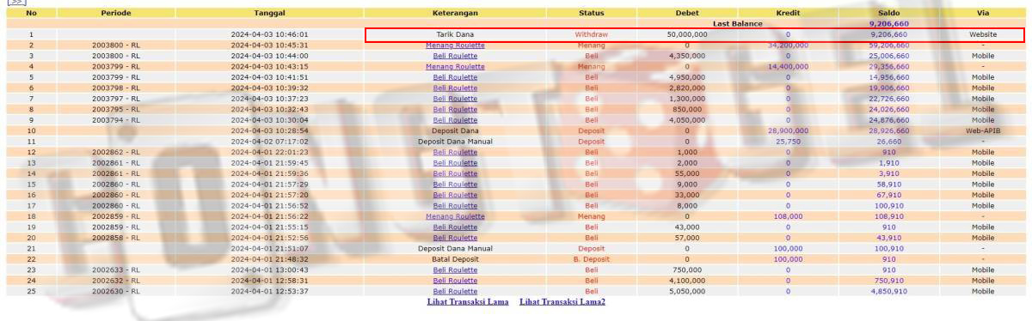Open Beli Roulette link for period 2003795
The image size is (1032, 321).
(455, 109)
